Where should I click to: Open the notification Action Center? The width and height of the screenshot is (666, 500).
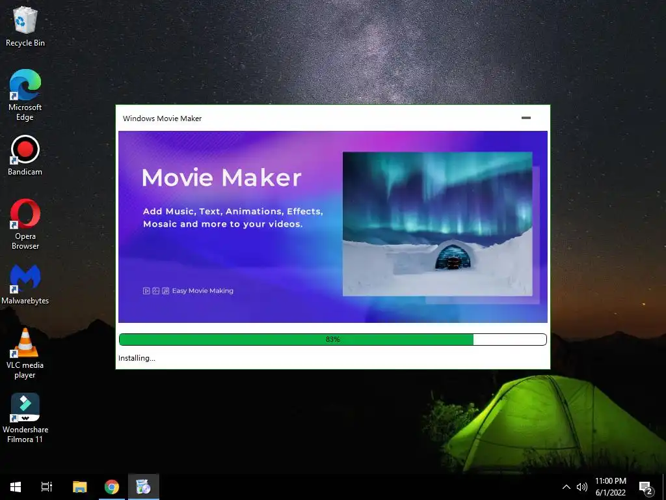pos(645,487)
